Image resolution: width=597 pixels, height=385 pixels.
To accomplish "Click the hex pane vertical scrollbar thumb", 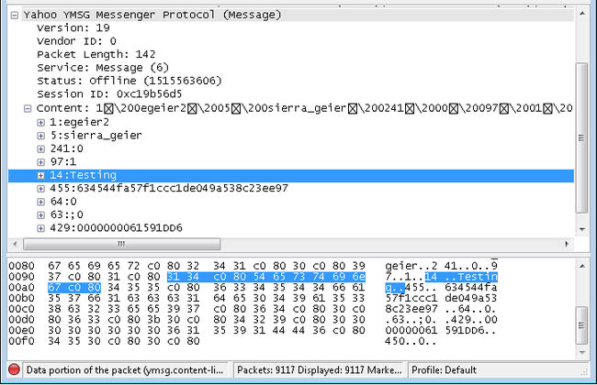I will [x=581, y=324].
